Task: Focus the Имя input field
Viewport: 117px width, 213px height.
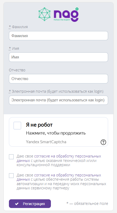Action: click(x=58, y=57)
